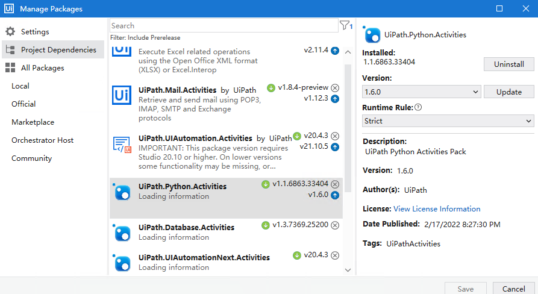Click the package list scroll down arrow

pos(348,270)
